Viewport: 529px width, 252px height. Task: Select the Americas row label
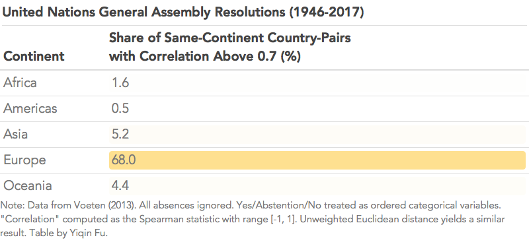click(x=30, y=109)
